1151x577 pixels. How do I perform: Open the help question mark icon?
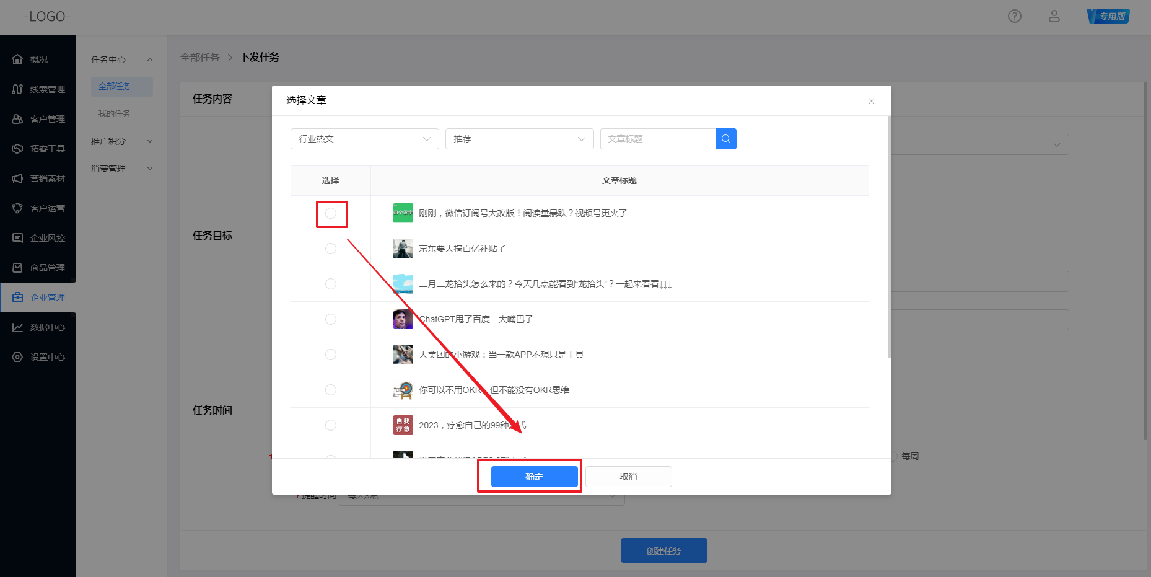pos(1014,17)
